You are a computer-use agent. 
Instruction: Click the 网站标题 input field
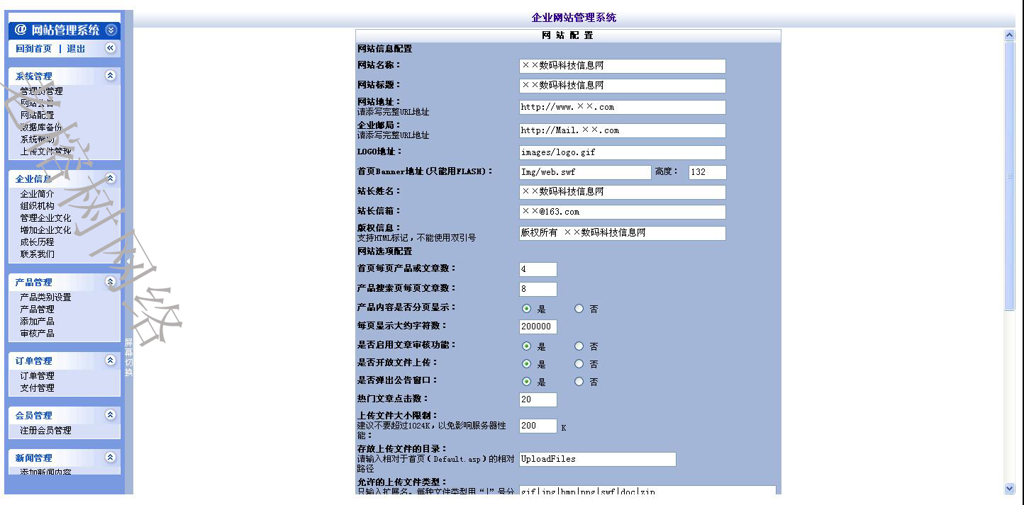click(x=623, y=86)
